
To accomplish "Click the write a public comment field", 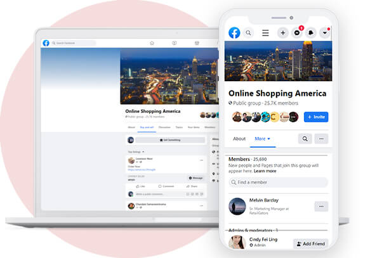I will pos(169,194).
